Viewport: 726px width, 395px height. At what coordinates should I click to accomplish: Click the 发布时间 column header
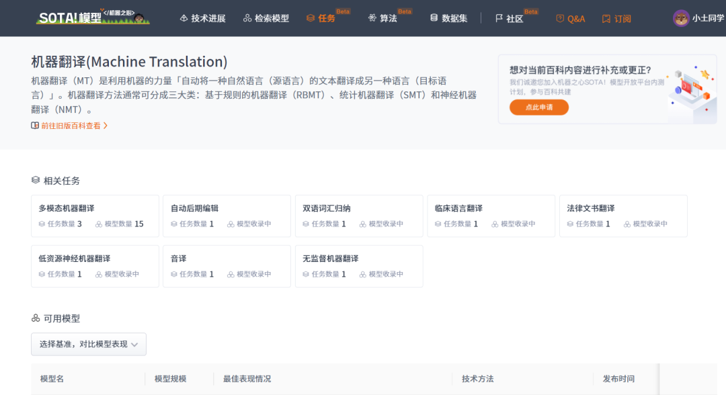[x=618, y=379]
